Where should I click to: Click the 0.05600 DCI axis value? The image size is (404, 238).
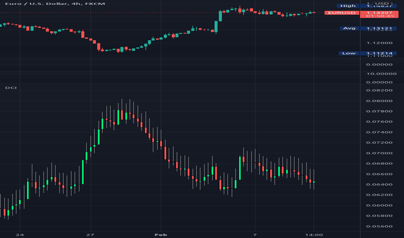pos(379,226)
